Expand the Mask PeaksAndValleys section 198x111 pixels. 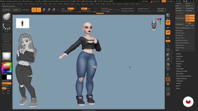(x=182, y=43)
